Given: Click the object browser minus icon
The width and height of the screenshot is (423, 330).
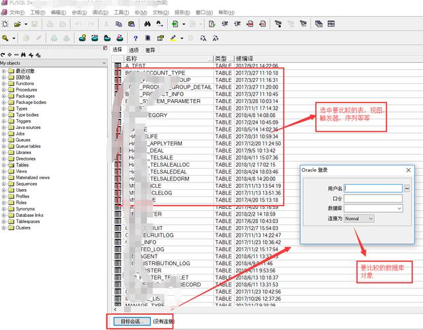Looking at the screenshot, I should [17, 55].
